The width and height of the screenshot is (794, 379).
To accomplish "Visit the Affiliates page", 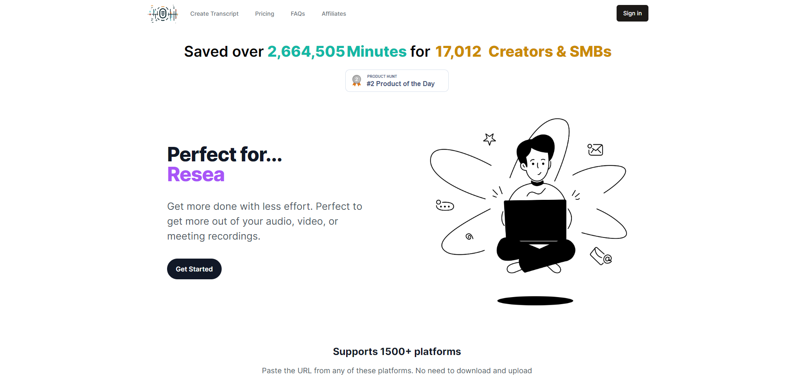I will (x=334, y=14).
